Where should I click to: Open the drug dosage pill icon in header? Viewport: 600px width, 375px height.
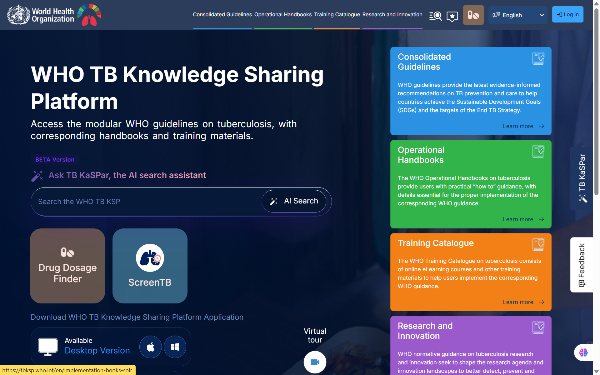click(473, 15)
